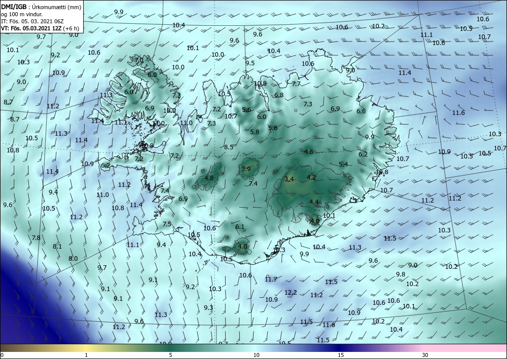Click the map value "4.4"
The height and width of the screenshot is (359, 507).
coord(314,202)
